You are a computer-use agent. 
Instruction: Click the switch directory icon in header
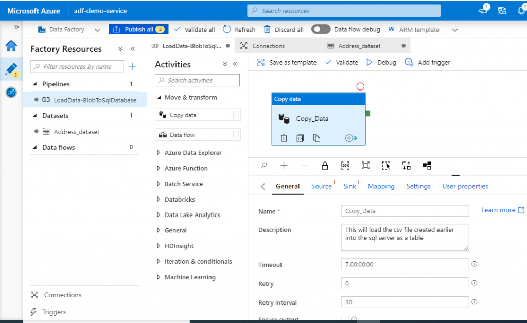tap(502, 11)
